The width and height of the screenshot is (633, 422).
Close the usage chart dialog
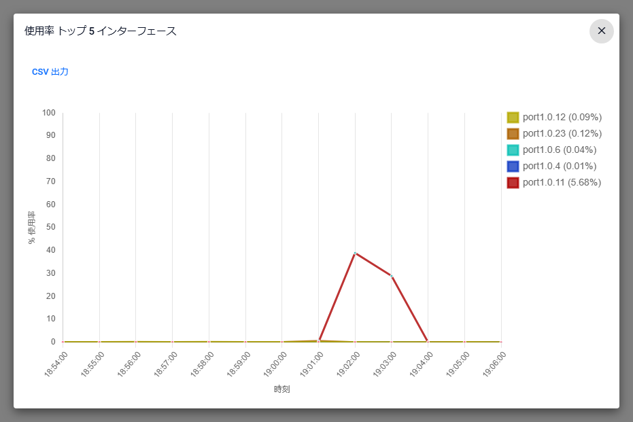601,31
